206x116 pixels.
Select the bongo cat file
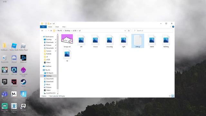[67, 41]
